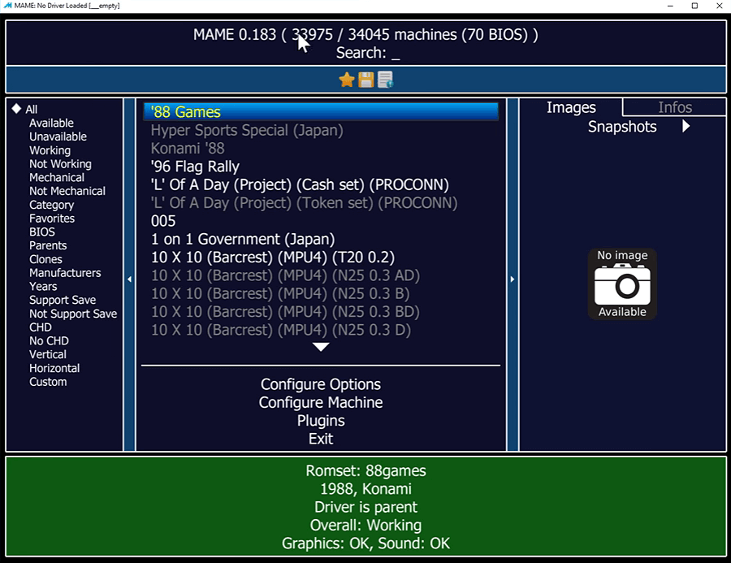Select the All filter
Image resolution: width=731 pixels, height=563 pixels.
(x=31, y=109)
